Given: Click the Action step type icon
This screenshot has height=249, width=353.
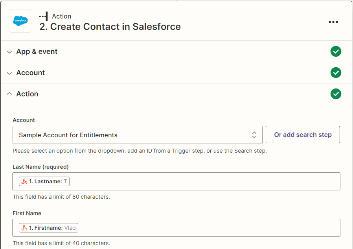Looking at the screenshot, I should coord(44,16).
